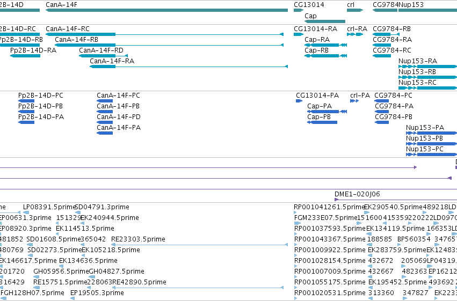
Task: Open the FGM233E07.5prime EST label
Action: tap(326, 218)
